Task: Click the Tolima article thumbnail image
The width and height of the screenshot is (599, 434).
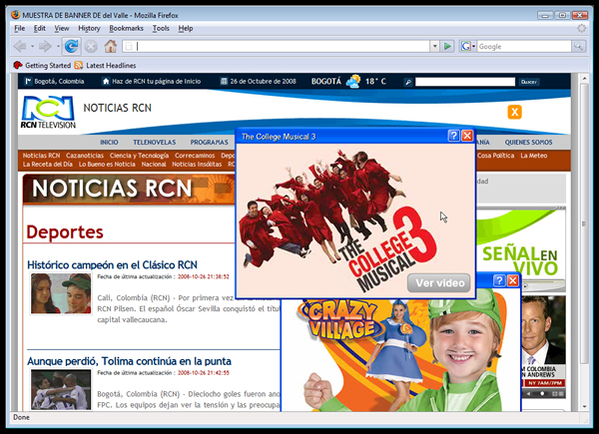Action: click(61, 389)
